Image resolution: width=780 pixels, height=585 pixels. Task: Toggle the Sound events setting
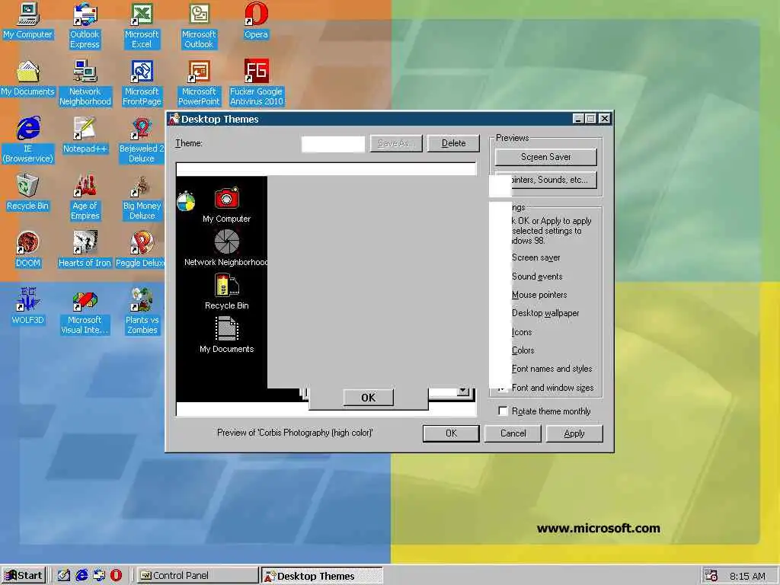(x=537, y=277)
